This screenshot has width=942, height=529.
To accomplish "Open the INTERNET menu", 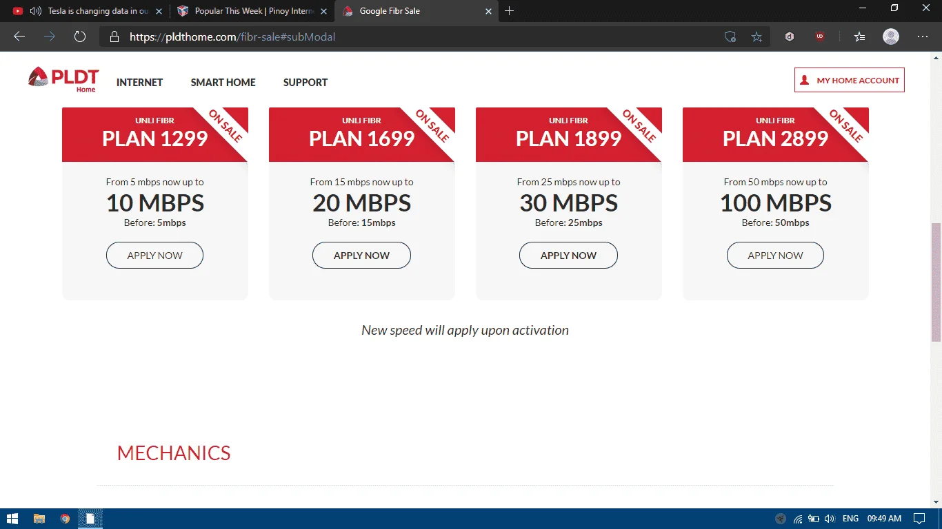I will 139,83.
